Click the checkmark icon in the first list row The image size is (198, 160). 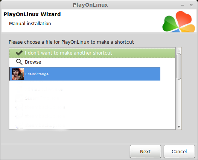(x=19, y=53)
